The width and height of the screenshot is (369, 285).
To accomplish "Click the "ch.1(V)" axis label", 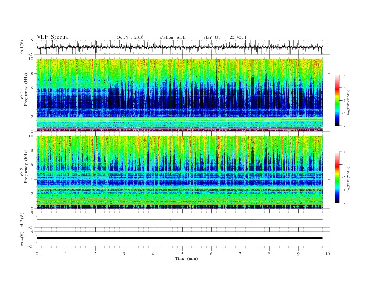I will pyautogui.click(x=22, y=47).
